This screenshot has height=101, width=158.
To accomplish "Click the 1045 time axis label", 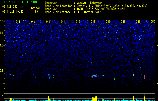I will point(77,22).
